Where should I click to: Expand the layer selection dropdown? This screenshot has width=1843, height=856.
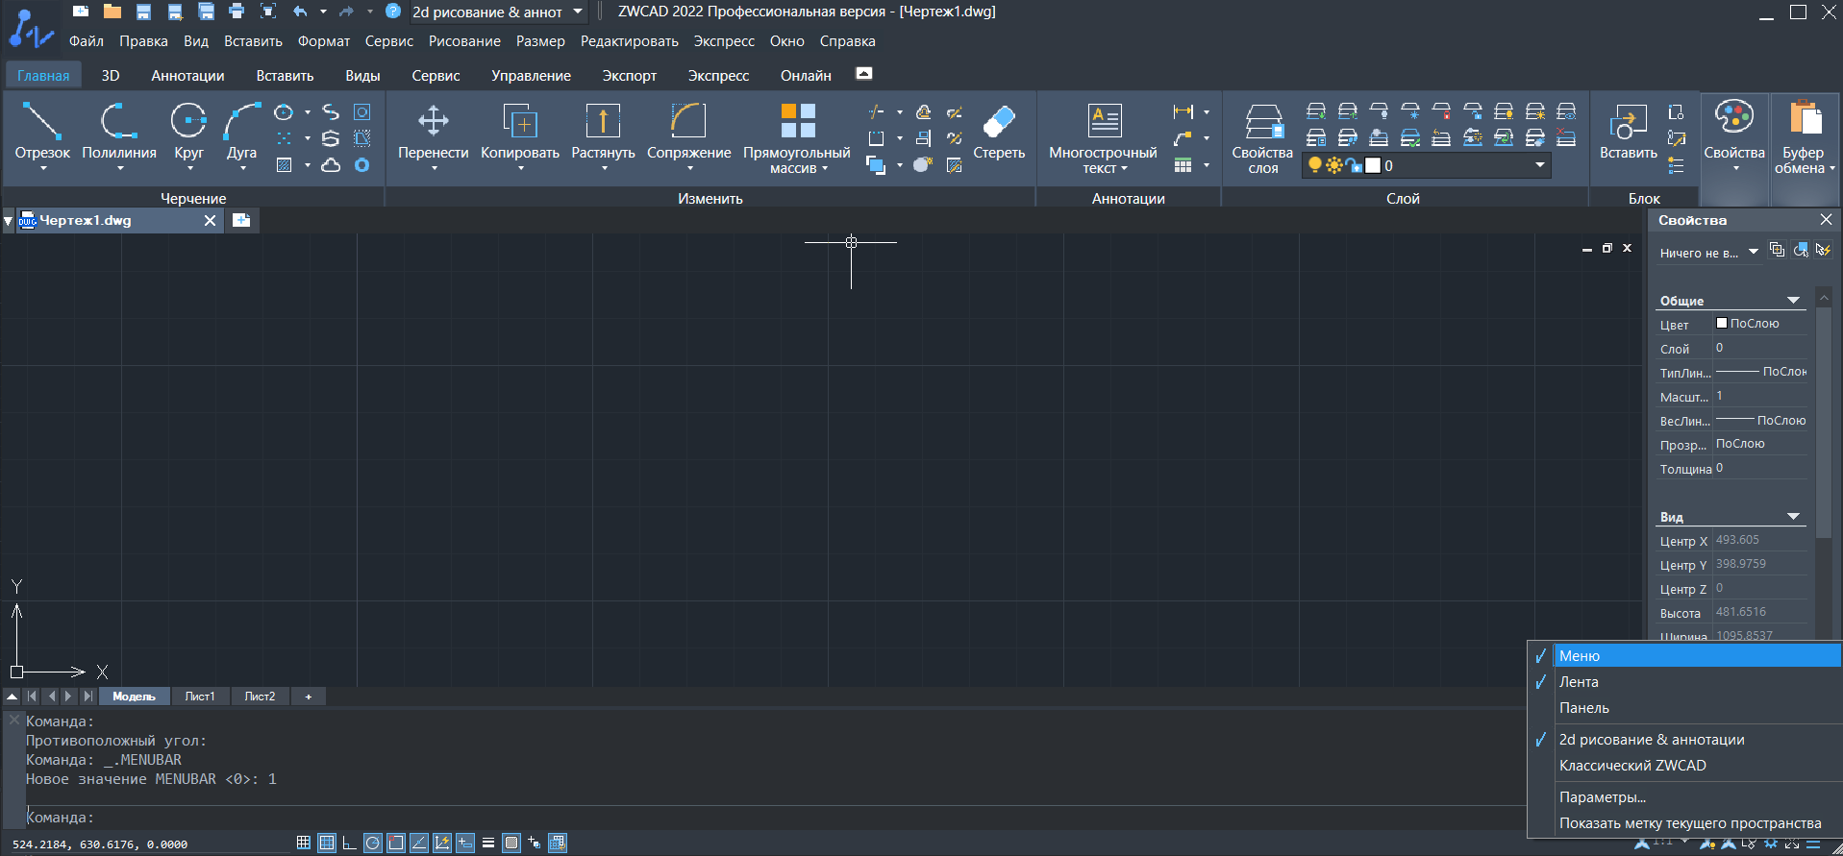(x=1539, y=165)
